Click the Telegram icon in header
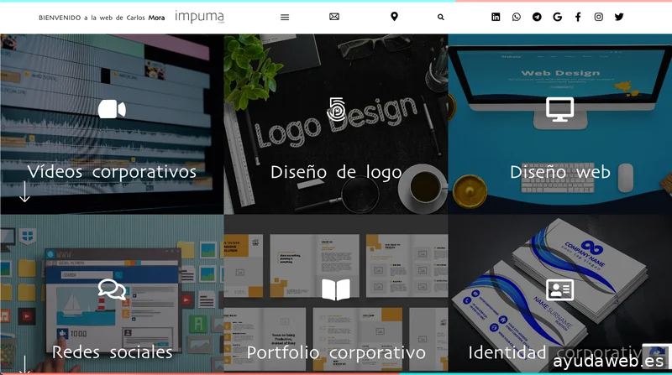Viewport: 672px width, 375px height. click(537, 17)
